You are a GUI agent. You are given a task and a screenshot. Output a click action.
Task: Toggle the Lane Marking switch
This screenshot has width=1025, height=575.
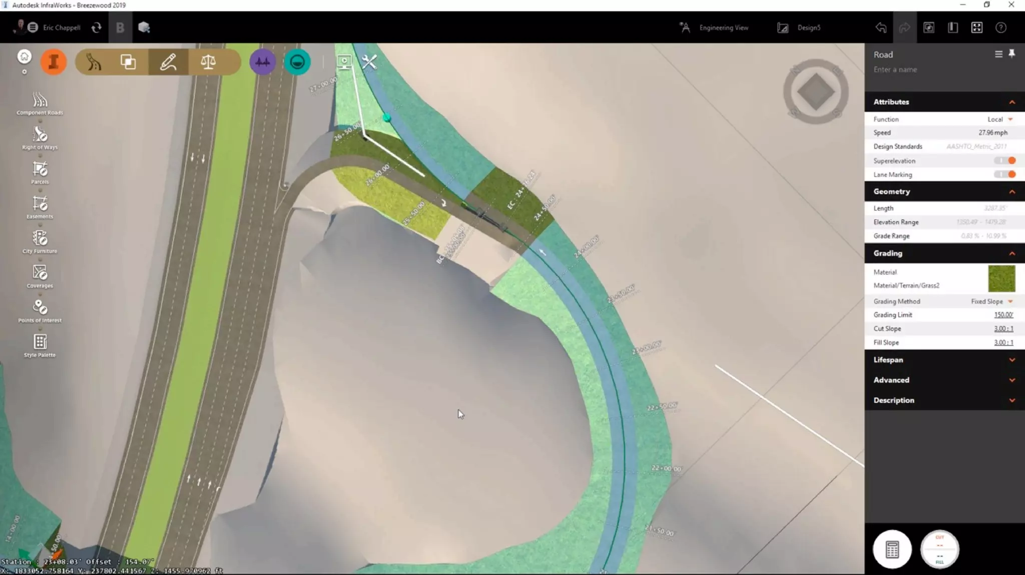click(1005, 174)
